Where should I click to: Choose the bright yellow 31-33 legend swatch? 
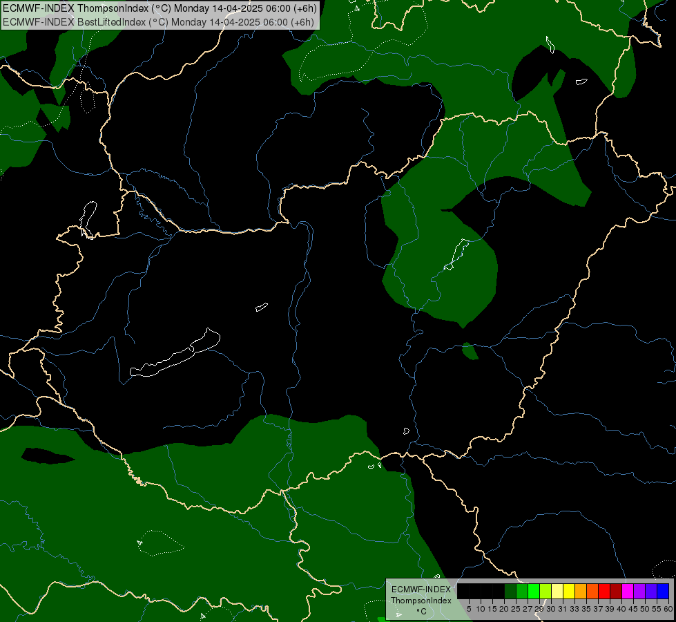click(x=569, y=591)
